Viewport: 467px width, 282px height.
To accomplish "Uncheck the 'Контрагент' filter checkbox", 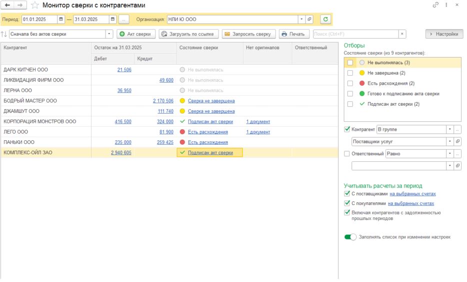I will pyautogui.click(x=347, y=129).
